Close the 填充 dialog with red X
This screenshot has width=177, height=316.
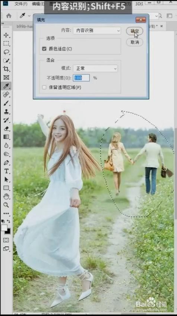click(x=140, y=20)
